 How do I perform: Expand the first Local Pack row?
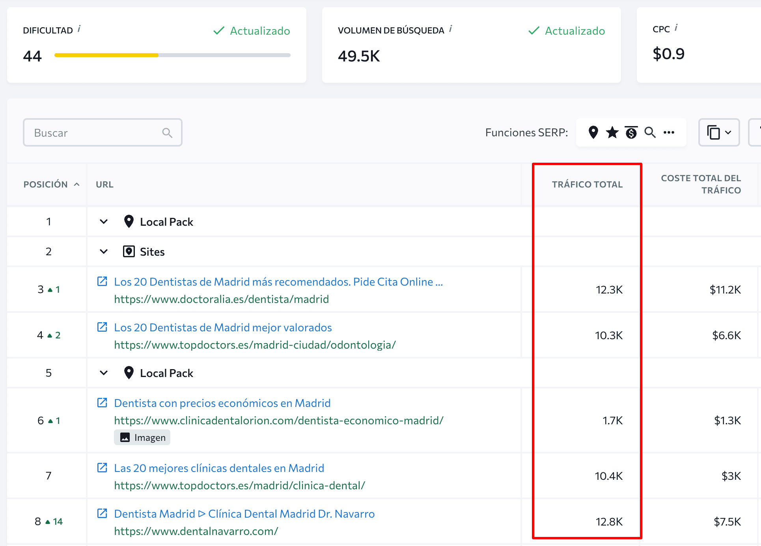pos(104,221)
